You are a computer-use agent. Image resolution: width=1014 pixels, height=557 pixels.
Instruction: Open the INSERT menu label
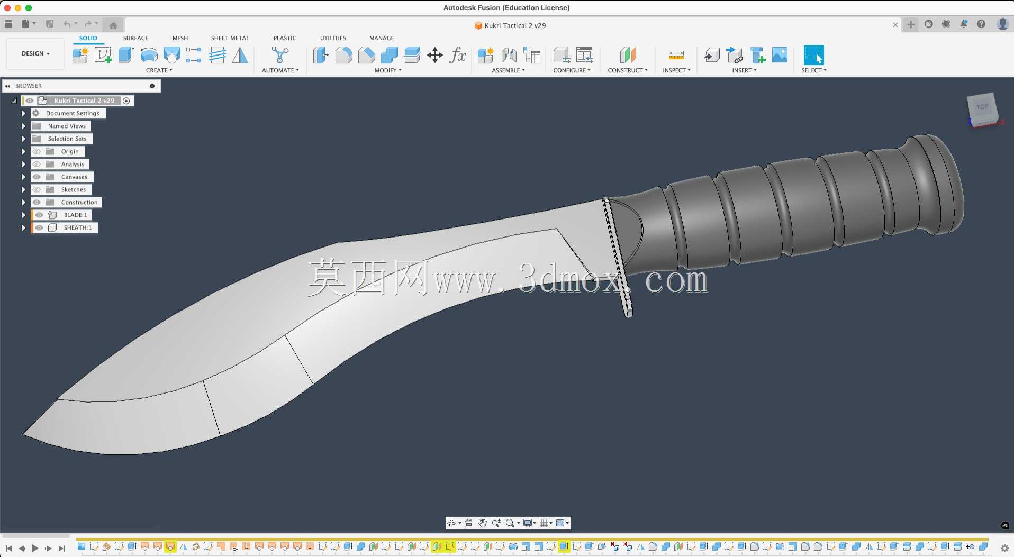click(x=745, y=70)
